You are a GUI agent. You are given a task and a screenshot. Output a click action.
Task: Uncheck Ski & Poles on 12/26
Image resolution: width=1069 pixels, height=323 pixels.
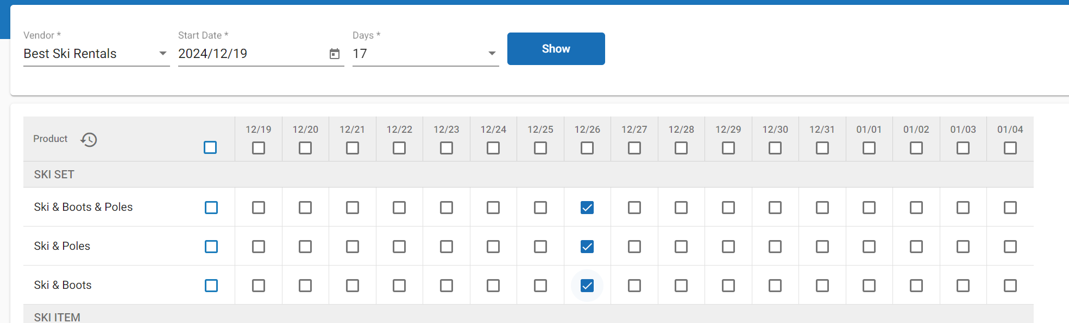[587, 247]
